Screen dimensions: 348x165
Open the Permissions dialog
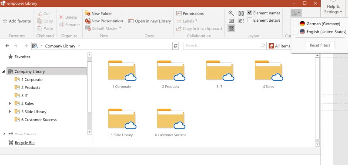pos(190,13)
